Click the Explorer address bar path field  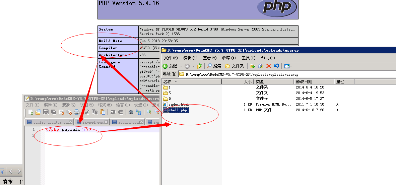pos(287,74)
